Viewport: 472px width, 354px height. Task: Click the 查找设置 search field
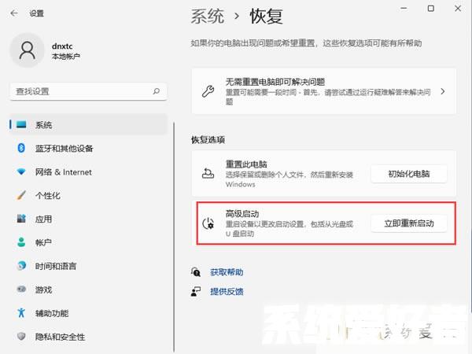[83, 92]
